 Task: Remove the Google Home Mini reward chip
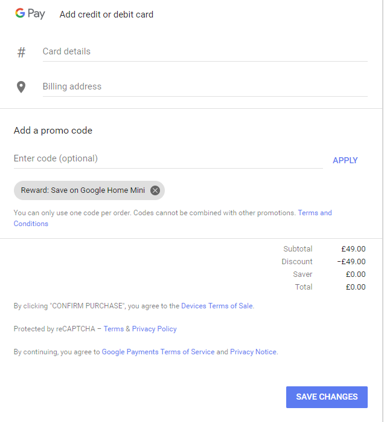tap(155, 190)
